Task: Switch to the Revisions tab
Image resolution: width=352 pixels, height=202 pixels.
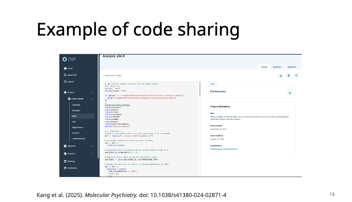Action: point(277,67)
